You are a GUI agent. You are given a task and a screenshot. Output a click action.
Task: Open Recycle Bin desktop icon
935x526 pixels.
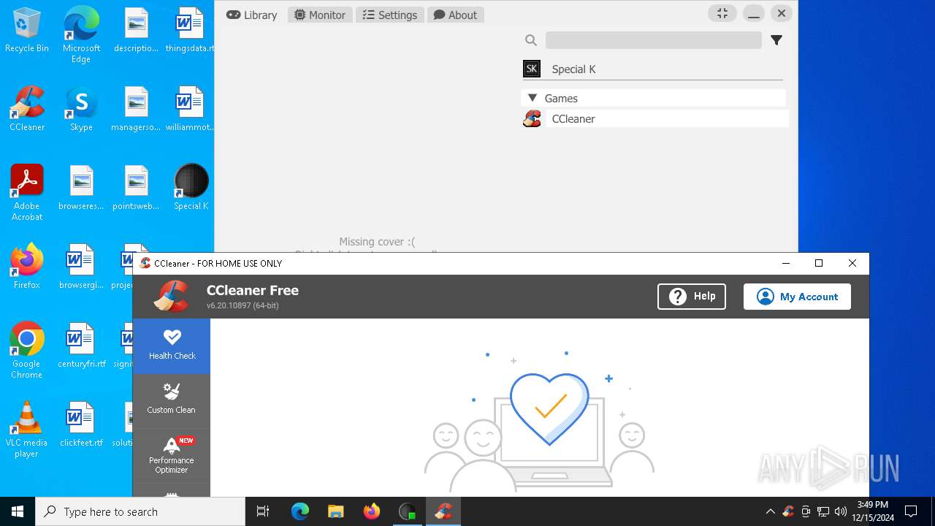(27, 31)
